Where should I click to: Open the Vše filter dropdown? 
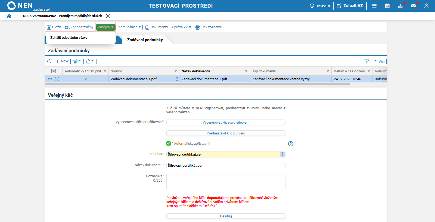[380, 62]
